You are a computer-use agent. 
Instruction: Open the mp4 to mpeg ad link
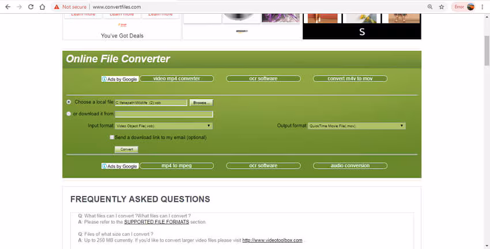tap(176, 165)
